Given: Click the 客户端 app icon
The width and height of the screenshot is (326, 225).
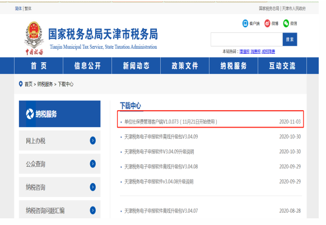Looking at the screenshot, I should pos(245,24).
